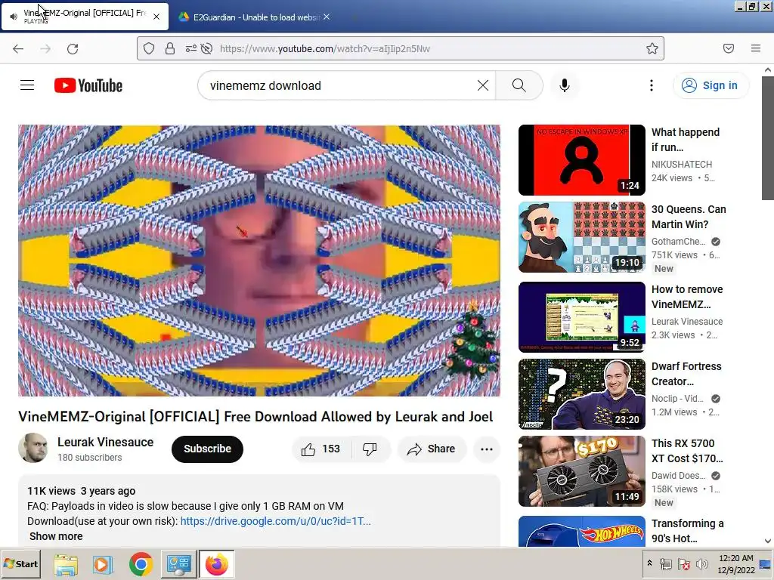The width and height of the screenshot is (774, 580).
Task: Click the volume speaker tray icon
Action: 701,563
